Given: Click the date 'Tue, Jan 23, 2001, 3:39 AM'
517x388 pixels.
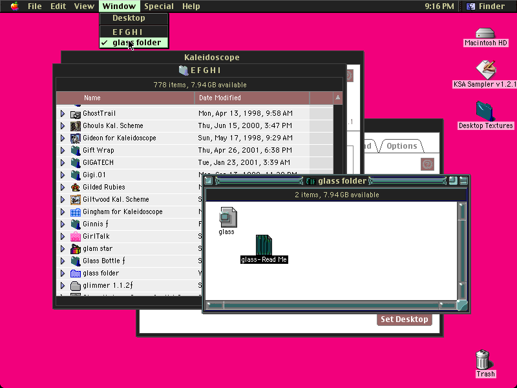Looking at the screenshot, I should click(244, 163).
